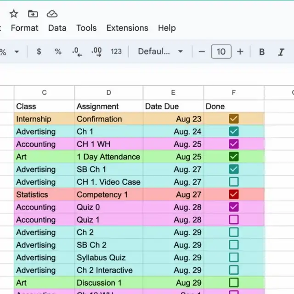The height and width of the screenshot is (294, 294).
Task: Check the CH 1. Video Case checkbox
Action: pos(234,182)
